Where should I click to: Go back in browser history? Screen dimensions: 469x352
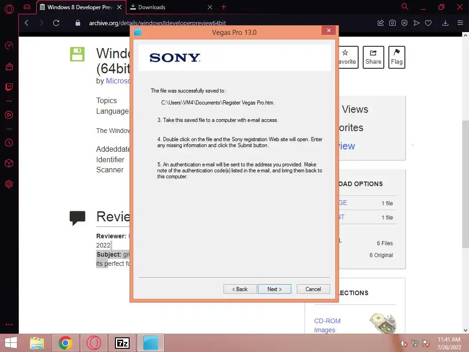click(x=26, y=23)
